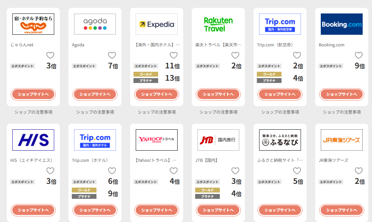Screen dimensions: 372x222
Task: Click the heart icon on Yahoo!トラベル card
Action: point(173,171)
